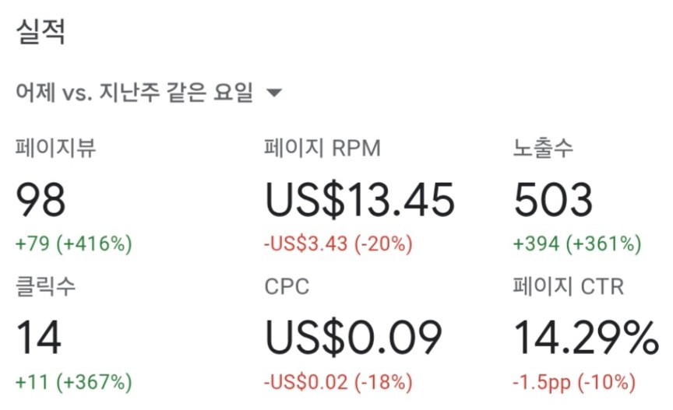
Task: Click the +79 (+416%) page view change
Action: [74, 244]
